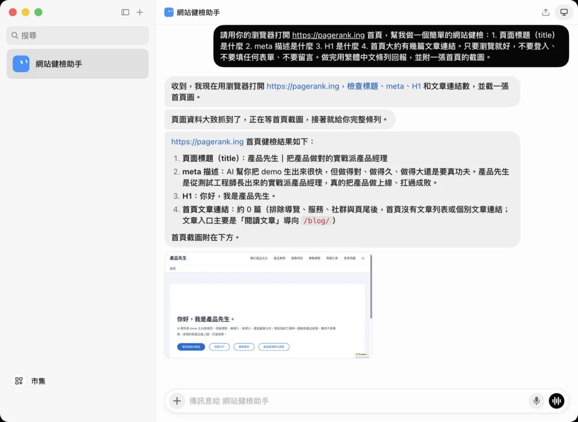The height and width of the screenshot is (422, 578).
Task: Toggle the sidebar panel icon
Action: pyautogui.click(x=125, y=12)
